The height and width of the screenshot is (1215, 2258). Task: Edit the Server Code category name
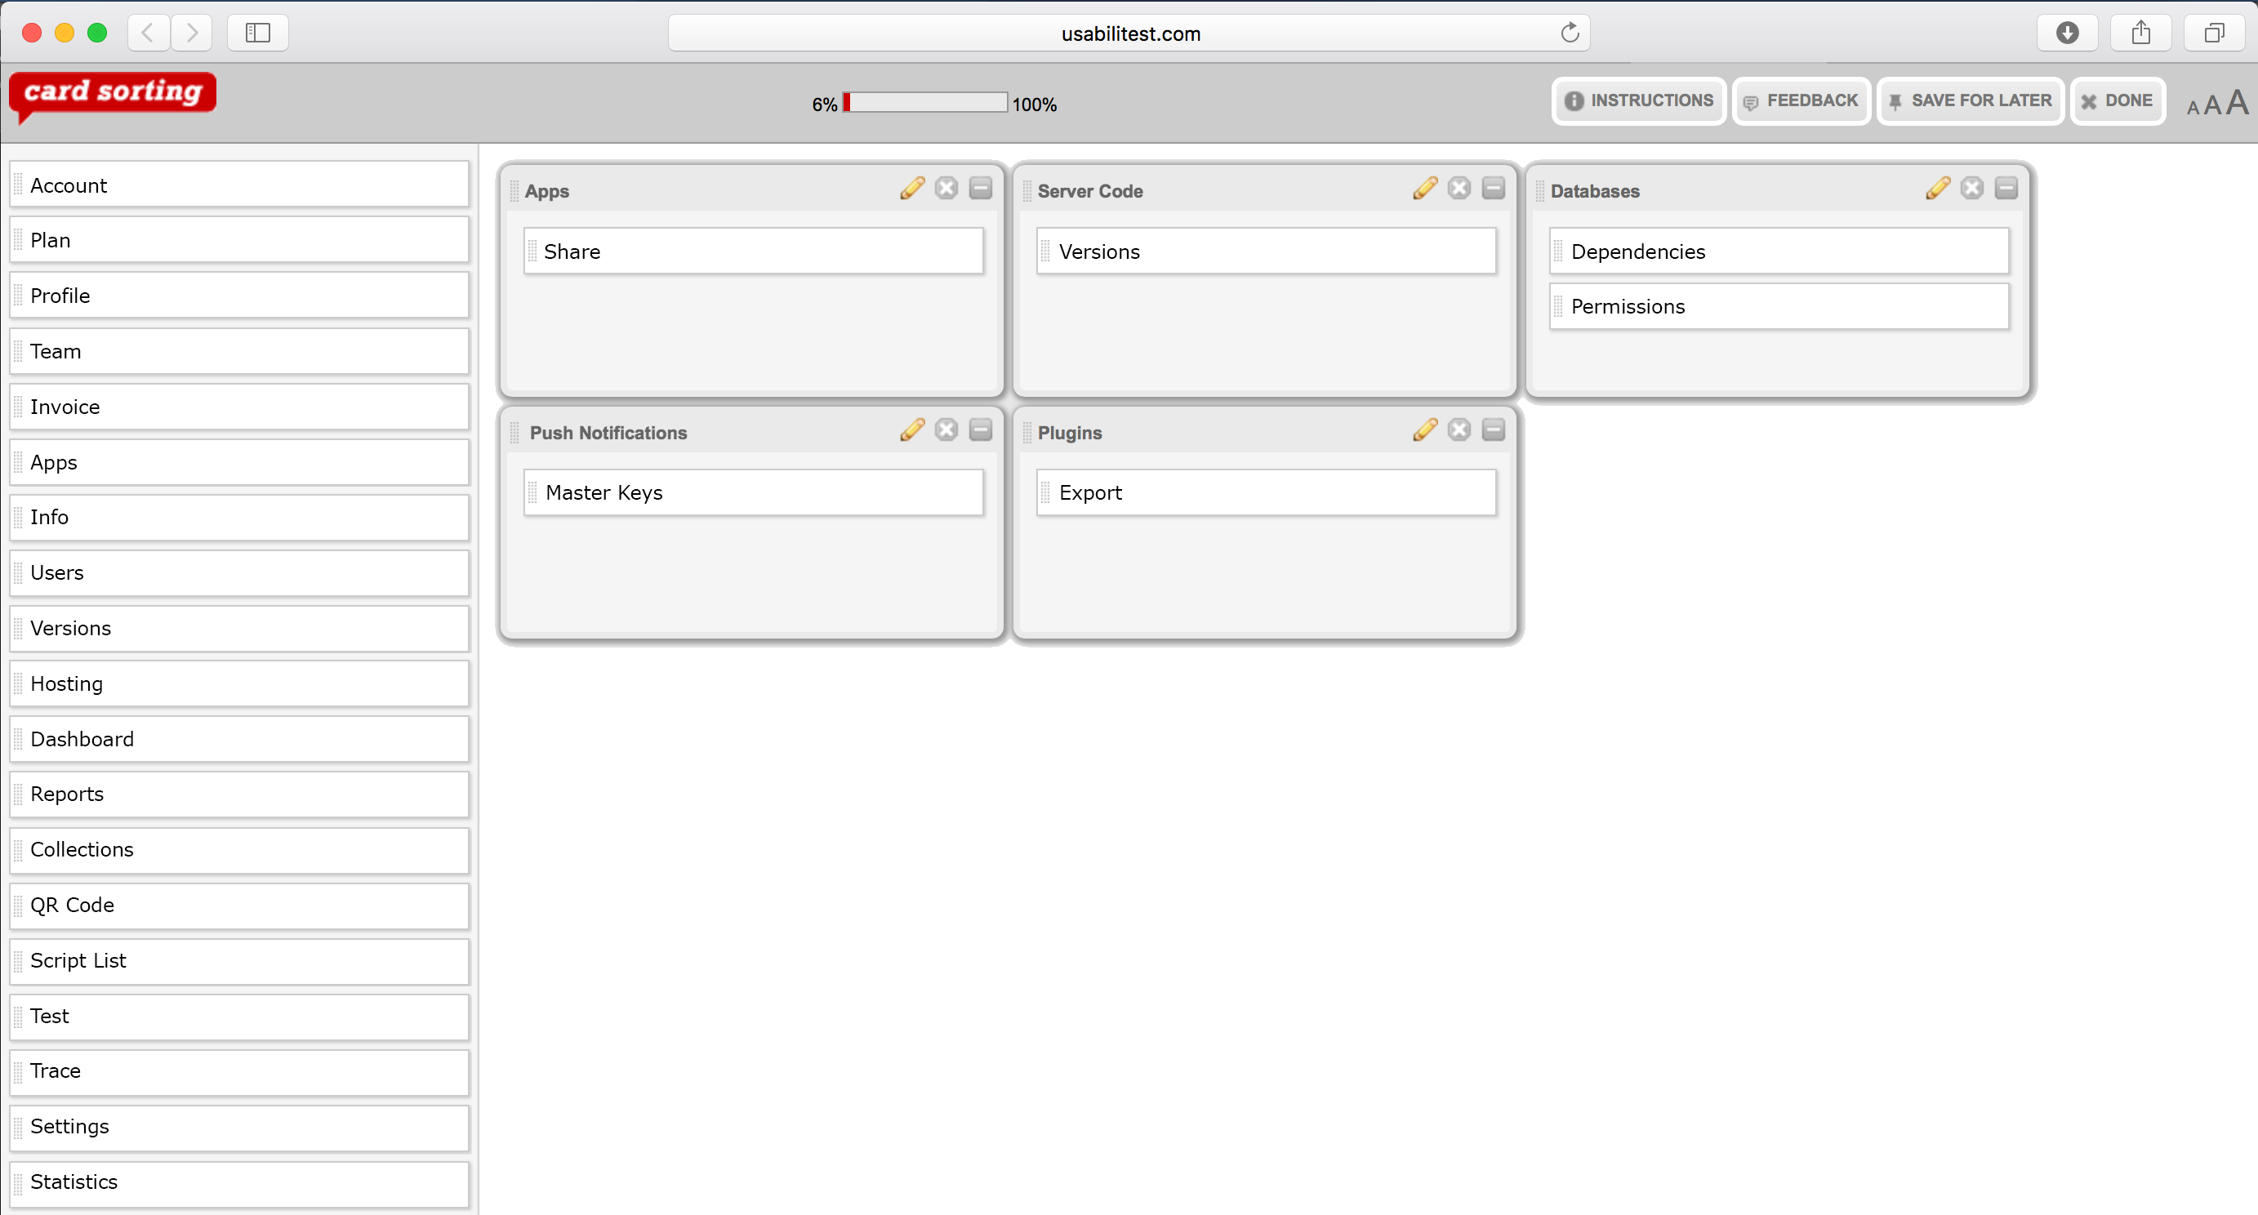[1424, 189]
